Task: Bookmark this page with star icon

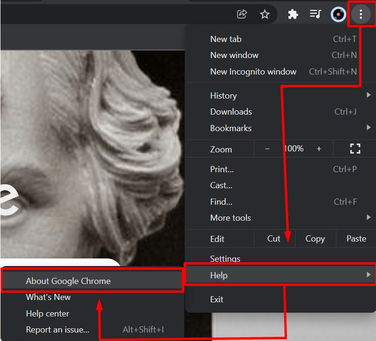Action: pyautogui.click(x=265, y=14)
